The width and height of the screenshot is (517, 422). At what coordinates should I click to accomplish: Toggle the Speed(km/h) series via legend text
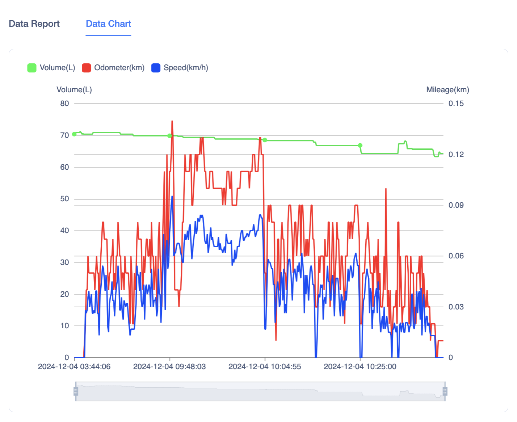click(x=185, y=68)
